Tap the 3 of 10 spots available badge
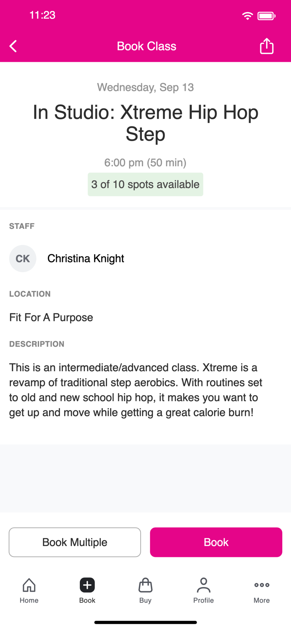Image resolution: width=291 pixels, height=630 pixels. (145, 184)
